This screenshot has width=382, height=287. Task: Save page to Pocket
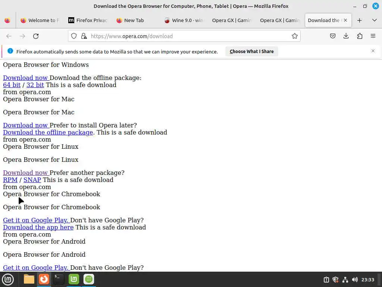click(x=332, y=36)
